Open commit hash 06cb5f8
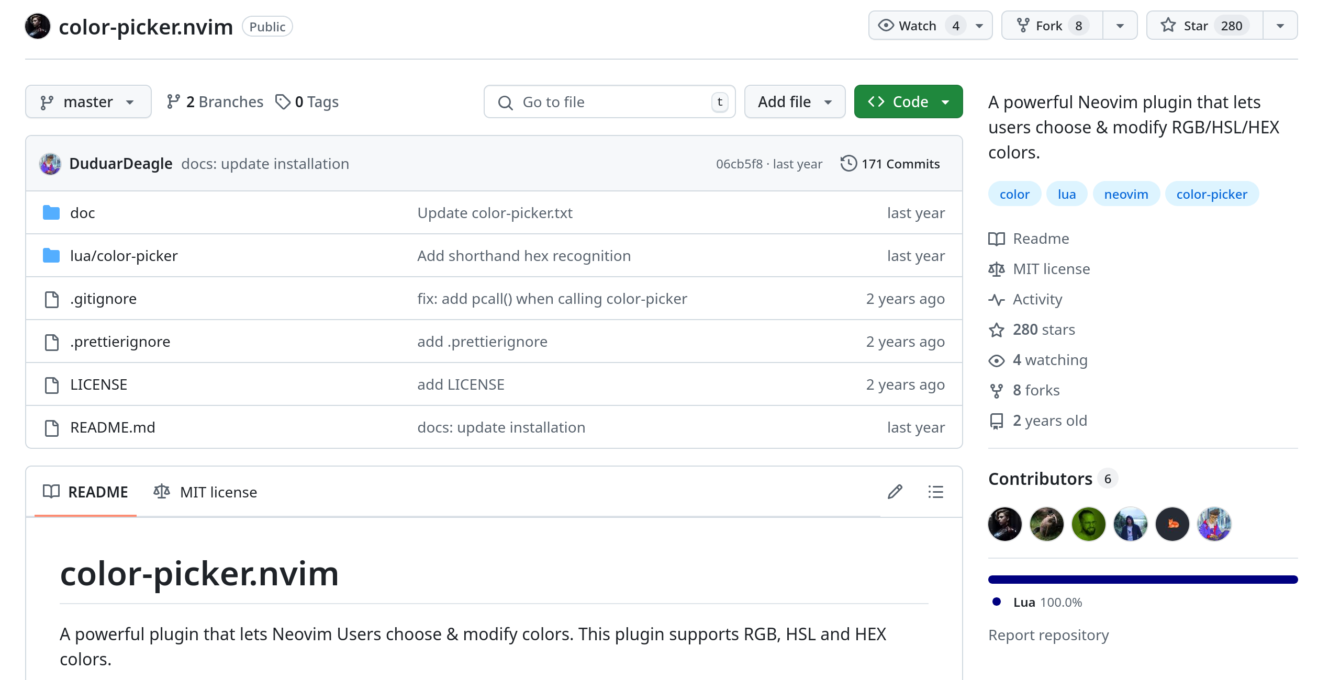This screenshot has width=1340, height=680. [x=739, y=164]
